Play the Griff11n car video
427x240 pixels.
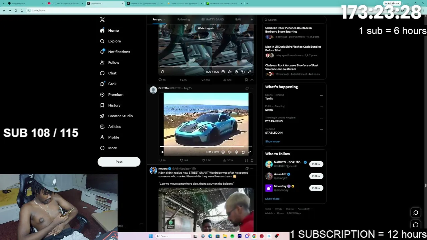162,152
